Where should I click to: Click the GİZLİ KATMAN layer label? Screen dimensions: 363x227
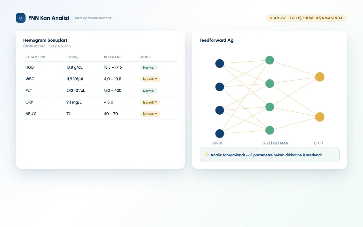(x=275, y=143)
